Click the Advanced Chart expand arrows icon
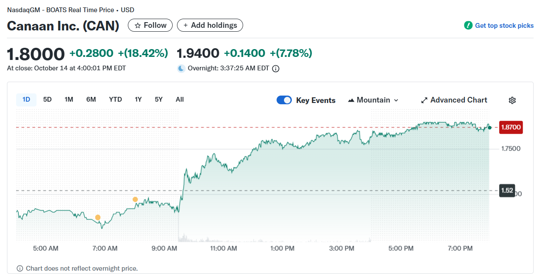 point(424,100)
